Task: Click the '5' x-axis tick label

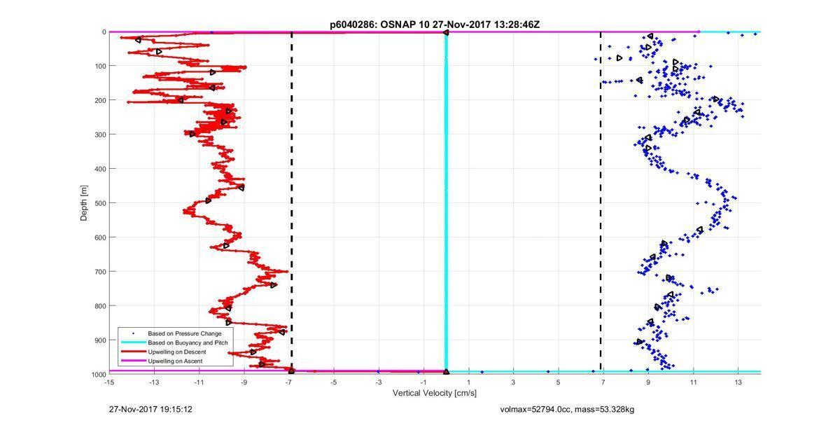Action: 558,382
